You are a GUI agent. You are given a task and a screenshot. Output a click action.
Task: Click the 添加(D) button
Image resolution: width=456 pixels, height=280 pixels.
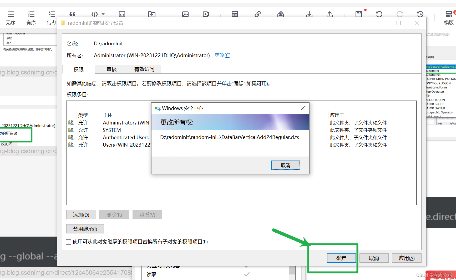click(x=81, y=215)
